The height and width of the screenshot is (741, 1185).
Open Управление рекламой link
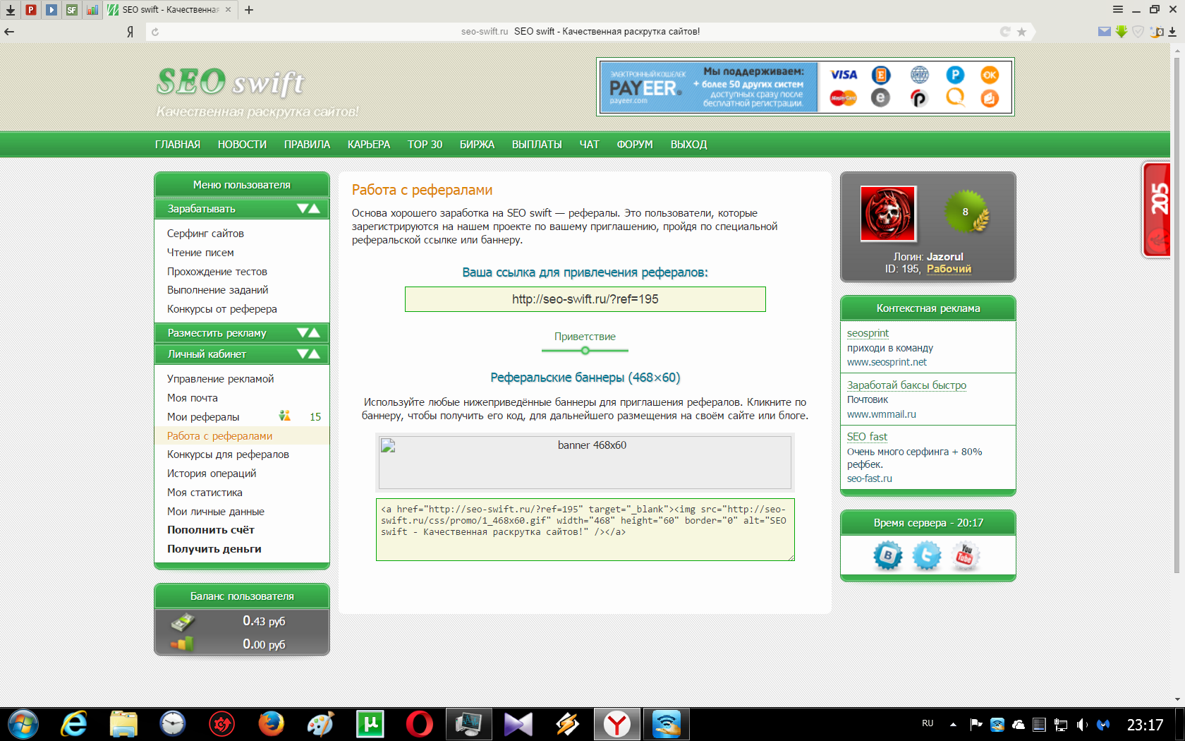220,379
